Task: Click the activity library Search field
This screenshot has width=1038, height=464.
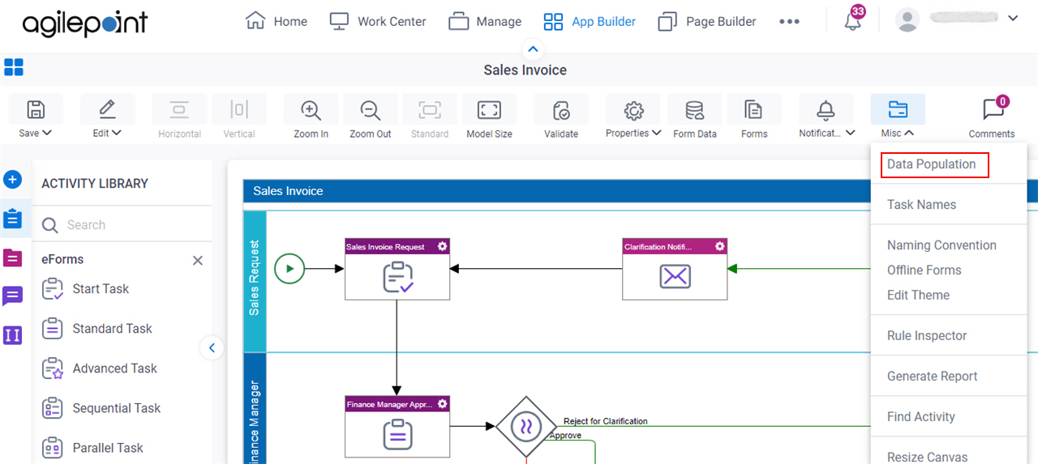Action: (122, 225)
